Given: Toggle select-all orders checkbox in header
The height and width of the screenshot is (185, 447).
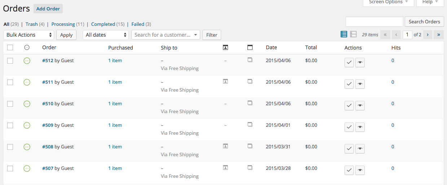Looking at the screenshot, I should pyautogui.click(x=10, y=47).
